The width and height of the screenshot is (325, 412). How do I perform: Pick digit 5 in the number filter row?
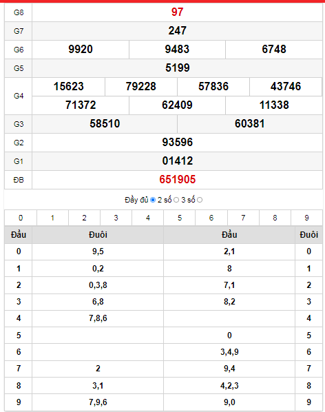pyautogui.click(x=180, y=218)
